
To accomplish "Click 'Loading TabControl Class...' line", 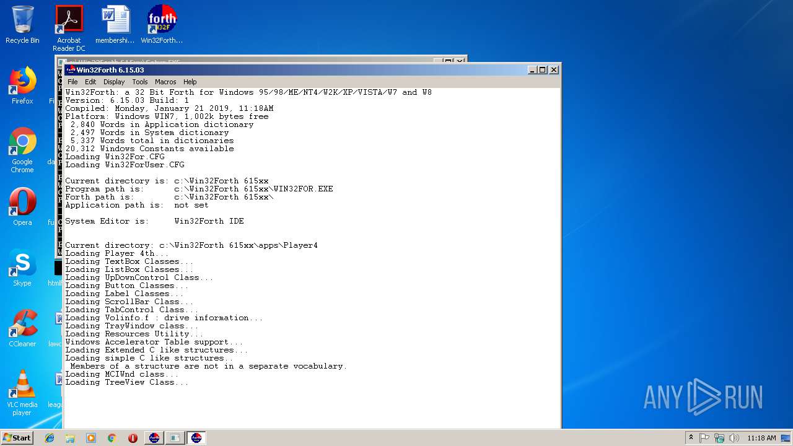I will click(132, 310).
